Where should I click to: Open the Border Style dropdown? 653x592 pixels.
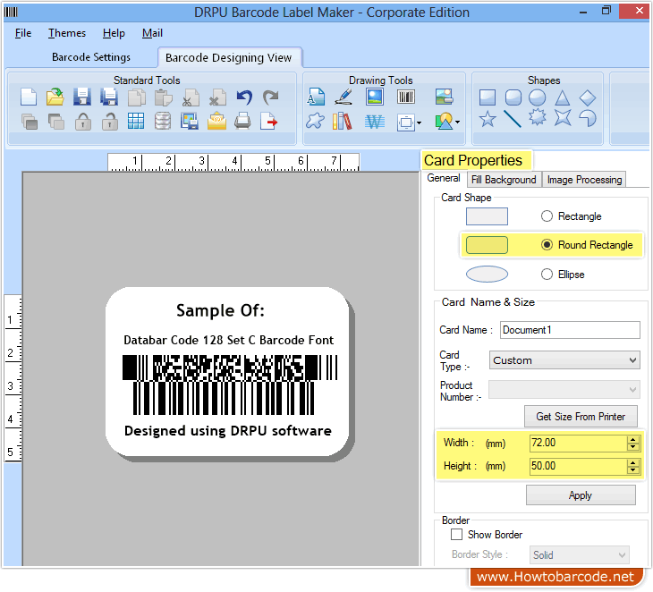coord(580,555)
